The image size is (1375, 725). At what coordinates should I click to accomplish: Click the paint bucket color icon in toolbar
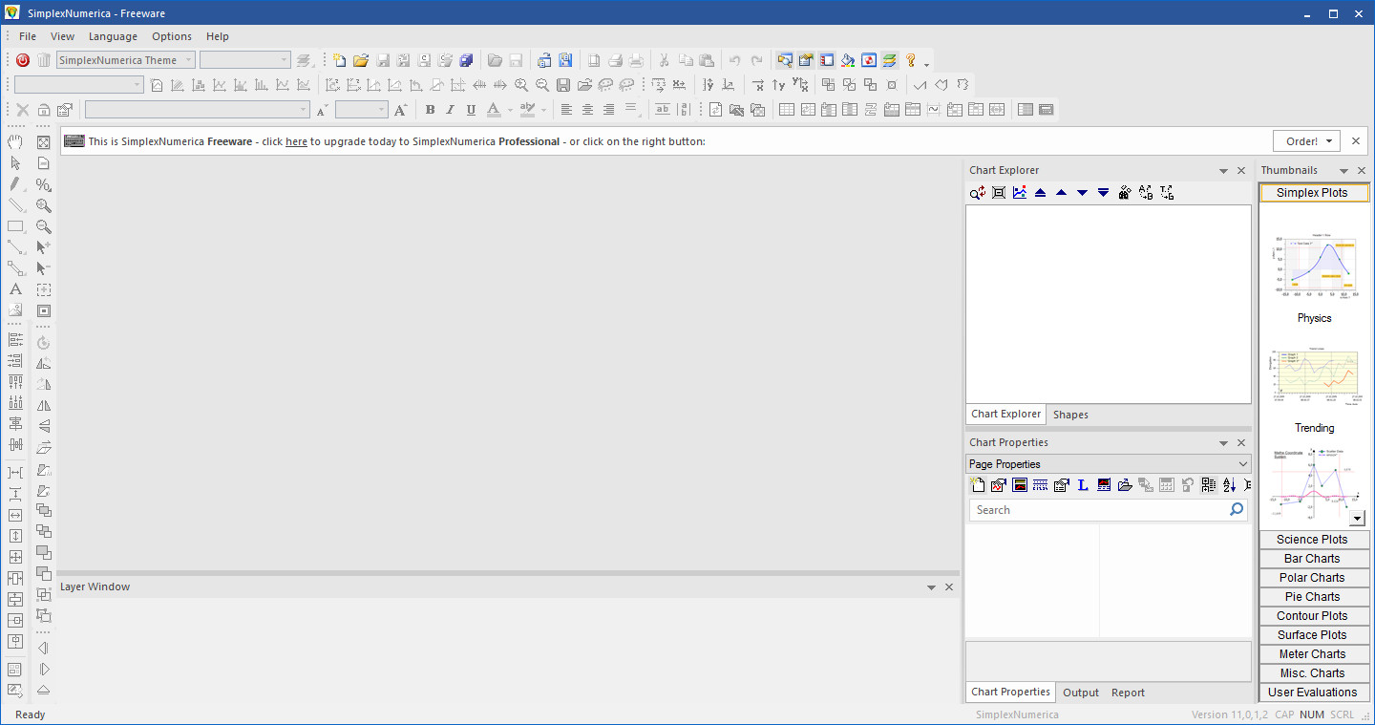click(848, 60)
